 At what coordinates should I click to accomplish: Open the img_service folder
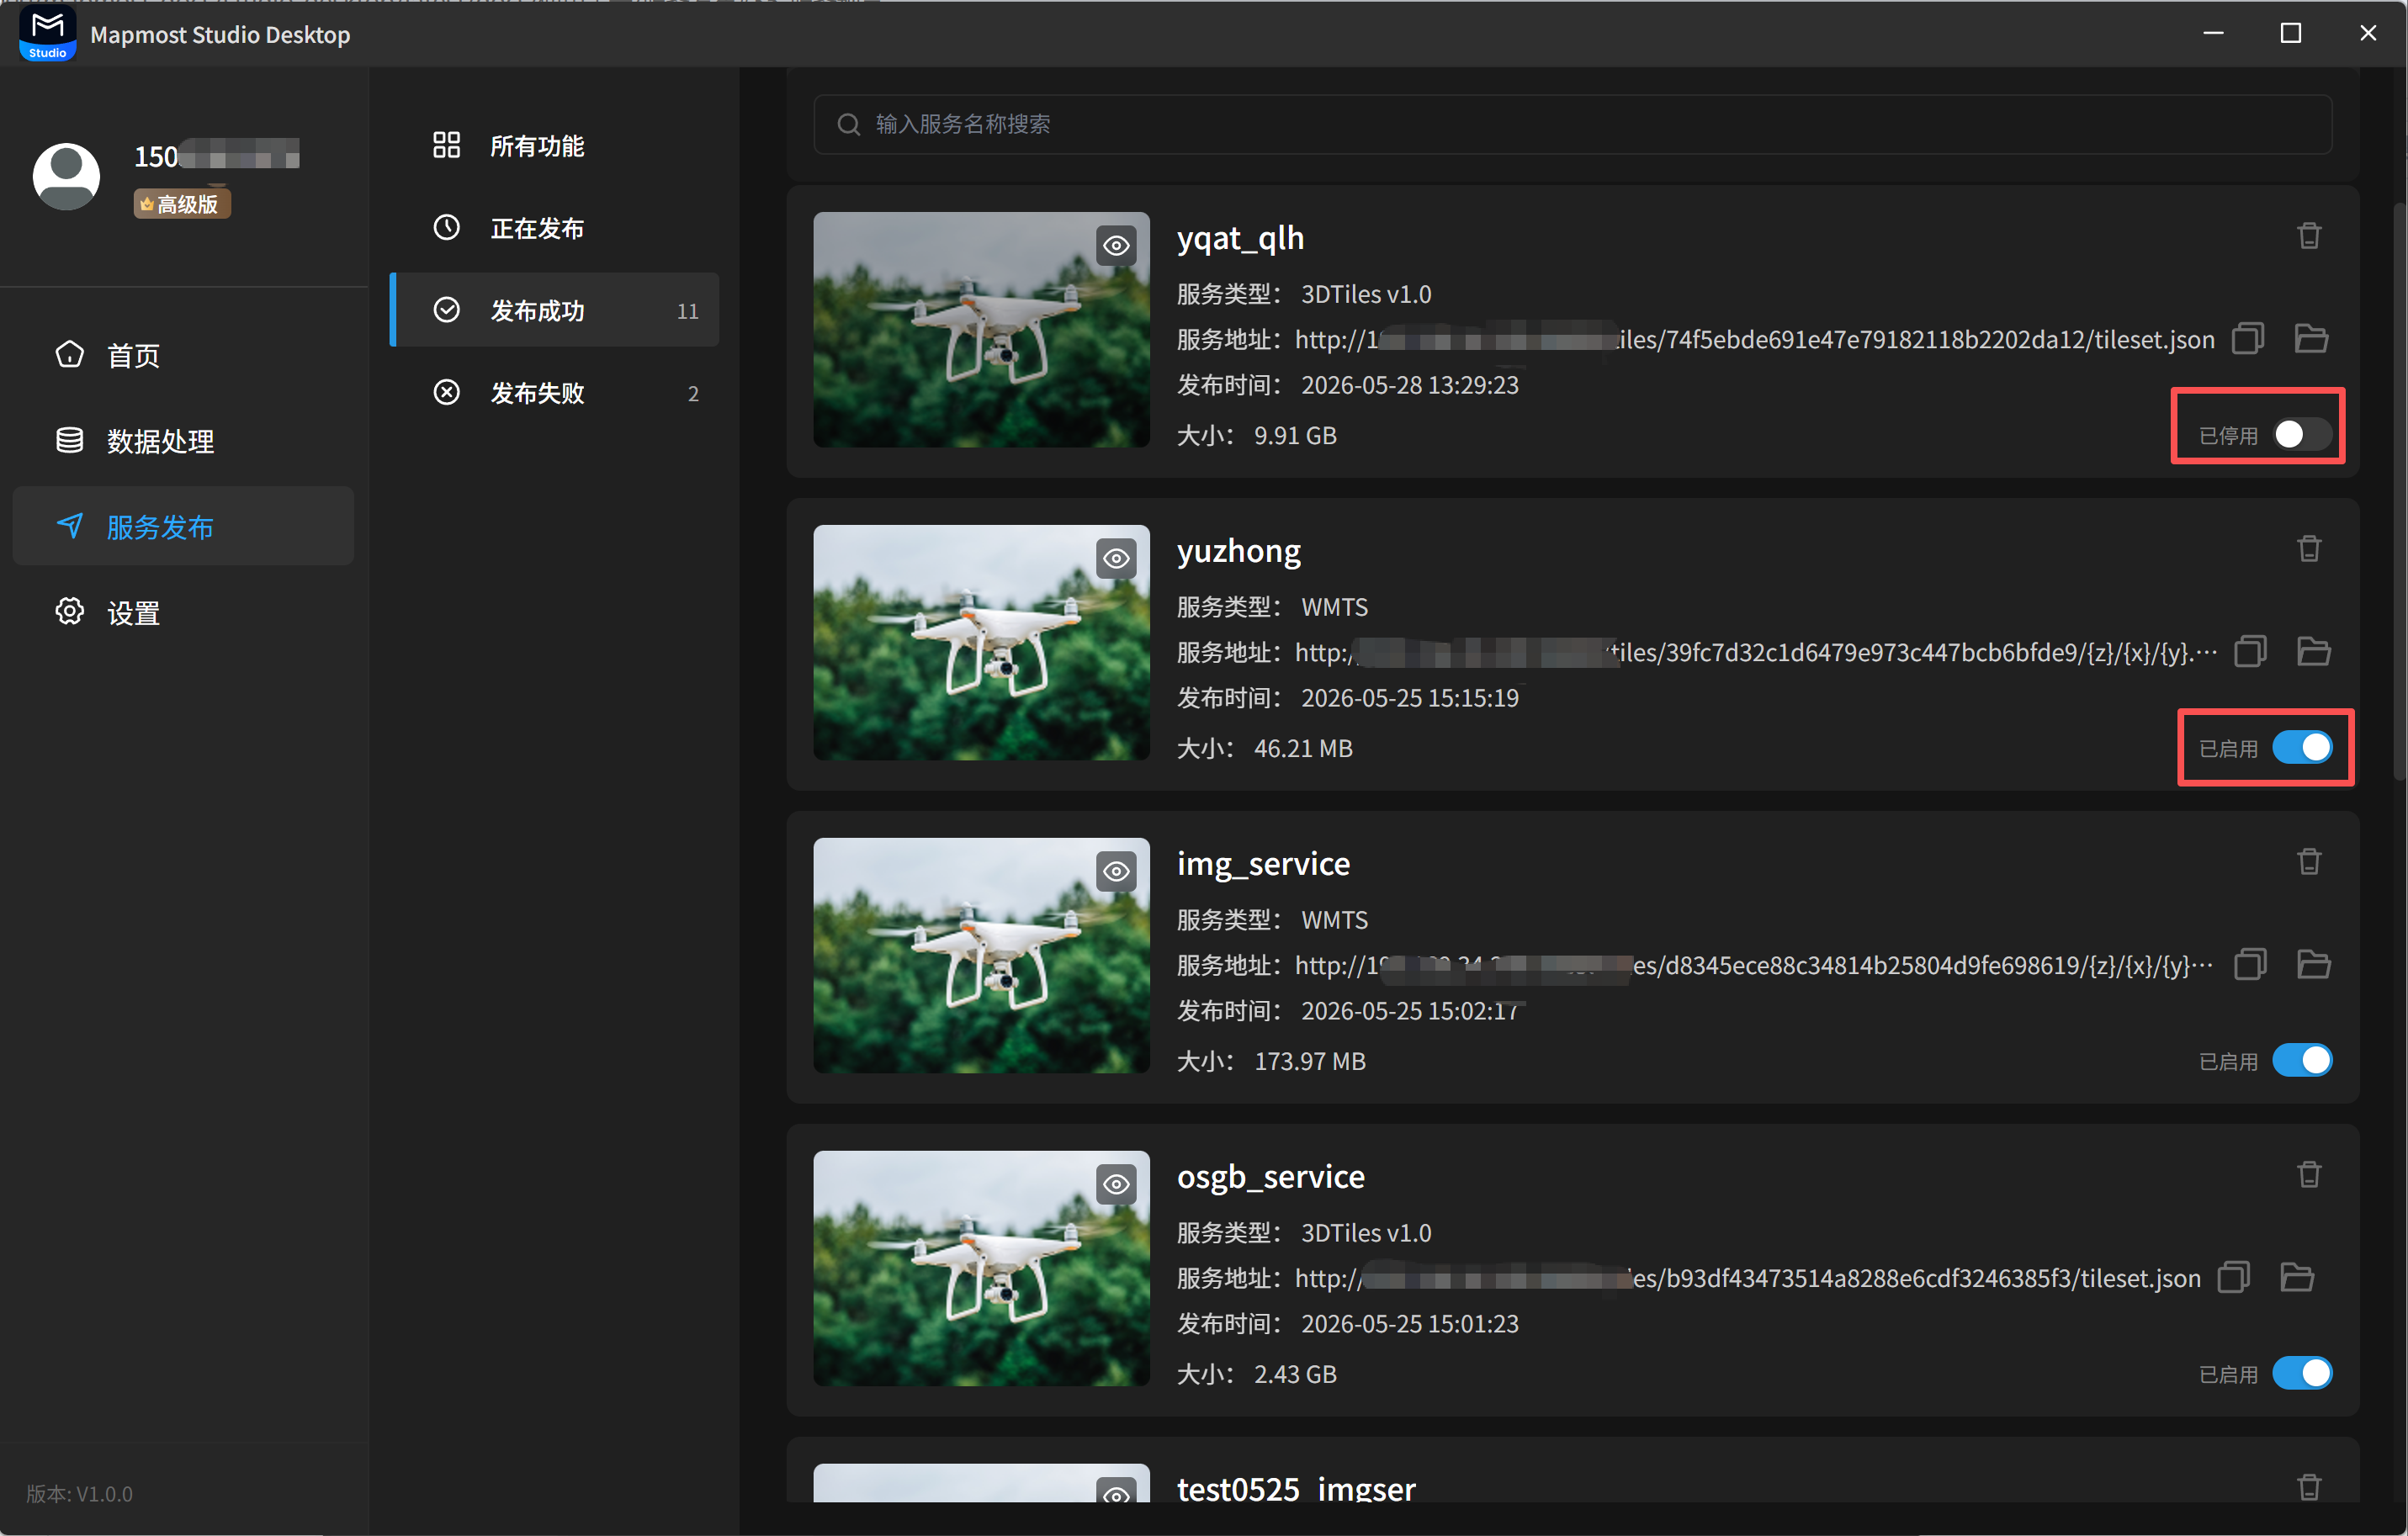2314,965
